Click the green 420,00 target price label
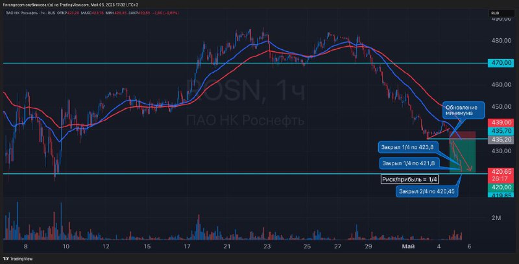The height and width of the screenshot is (264, 519). click(500, 187)
